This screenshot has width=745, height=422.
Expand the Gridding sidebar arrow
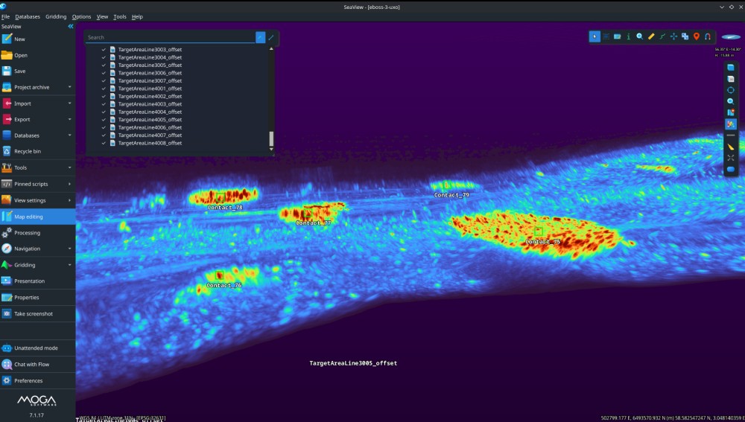point(70,265)
